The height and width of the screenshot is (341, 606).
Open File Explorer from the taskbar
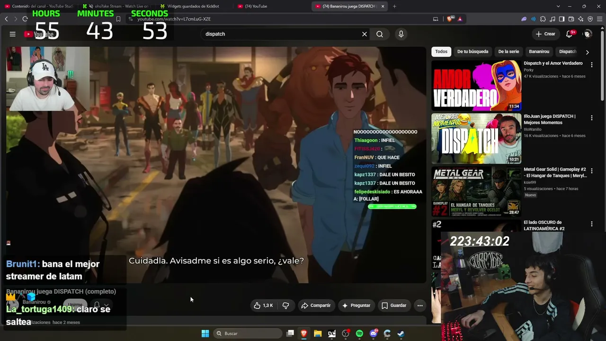point(318,333)
